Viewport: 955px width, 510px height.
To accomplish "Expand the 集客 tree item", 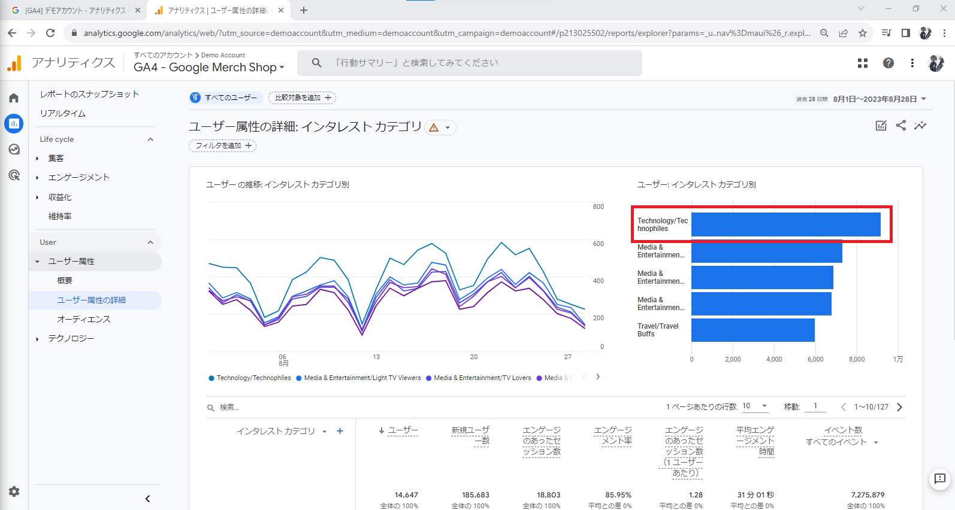I will click(x=37, y=159).
